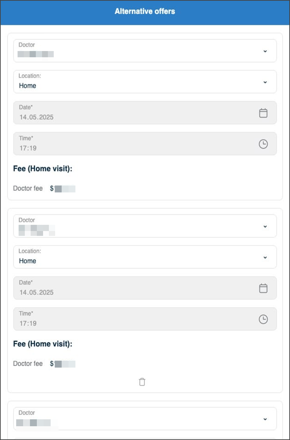290x440 pixels.
Task: Click Doctor fee amount in second offer
Action: coord(63,364)
